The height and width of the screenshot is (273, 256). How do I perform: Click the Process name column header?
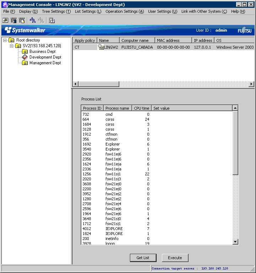pos(117,108)
